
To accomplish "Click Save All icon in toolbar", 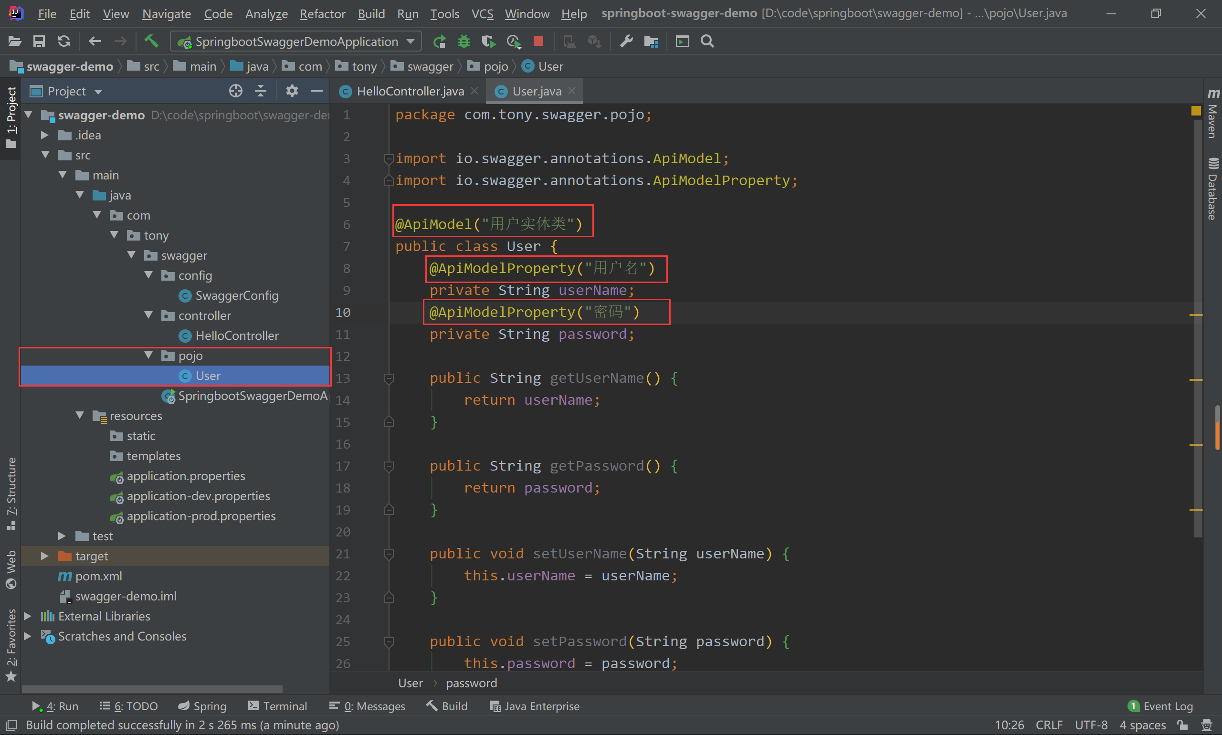I will point(39,41).
